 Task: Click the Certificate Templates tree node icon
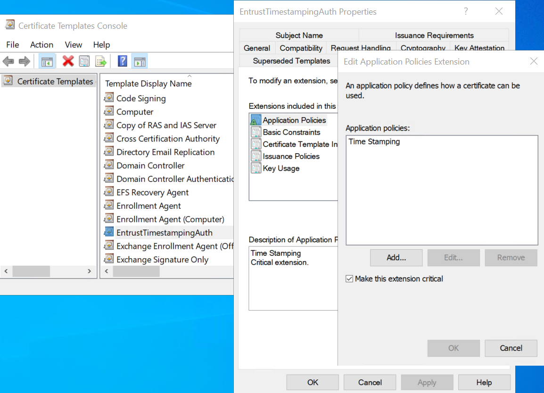(x=8, y=81)
